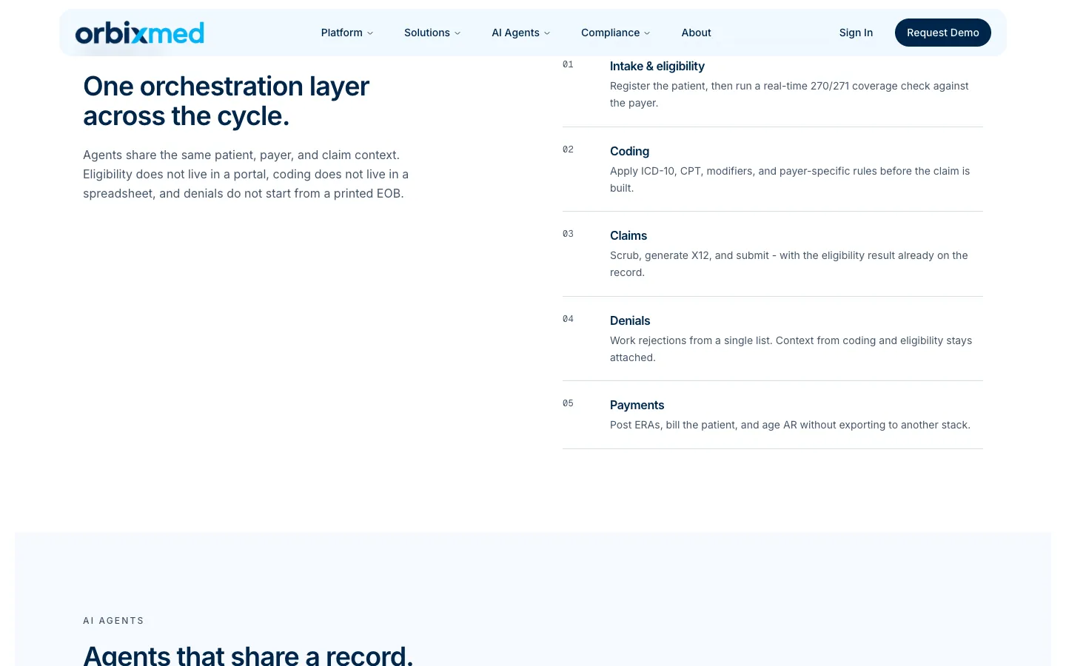Screen dimensions: 1066x666
Task: Go to the About page
Action: [x=696, y=33]
